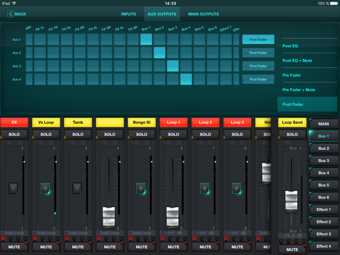This screenshot has height=255, width=340.
Task: Go back using the BACK arrow icon
Action: pyautogui.click(x=10, y=14)
